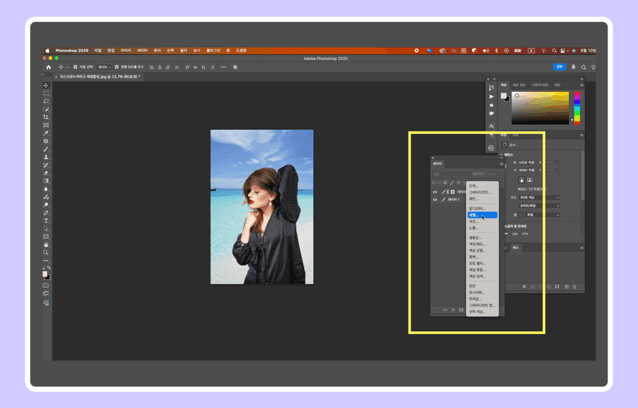Toggle the 자동 선택 checkbox
The width and height of the screenshot is (638, 408).
point(75,67)
